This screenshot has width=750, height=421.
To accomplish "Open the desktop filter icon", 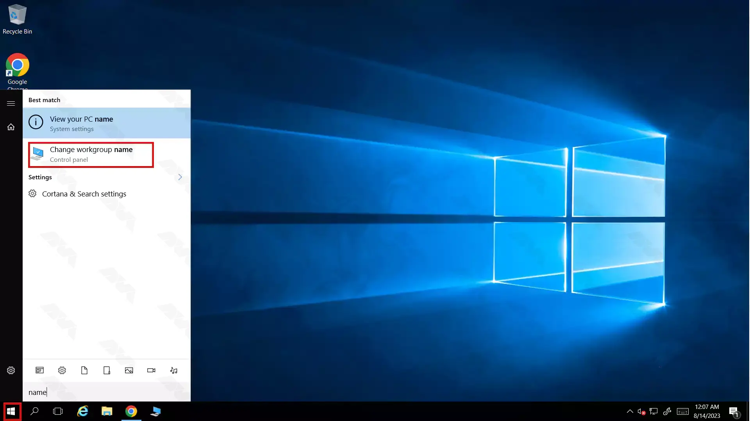I will [39, 370].
